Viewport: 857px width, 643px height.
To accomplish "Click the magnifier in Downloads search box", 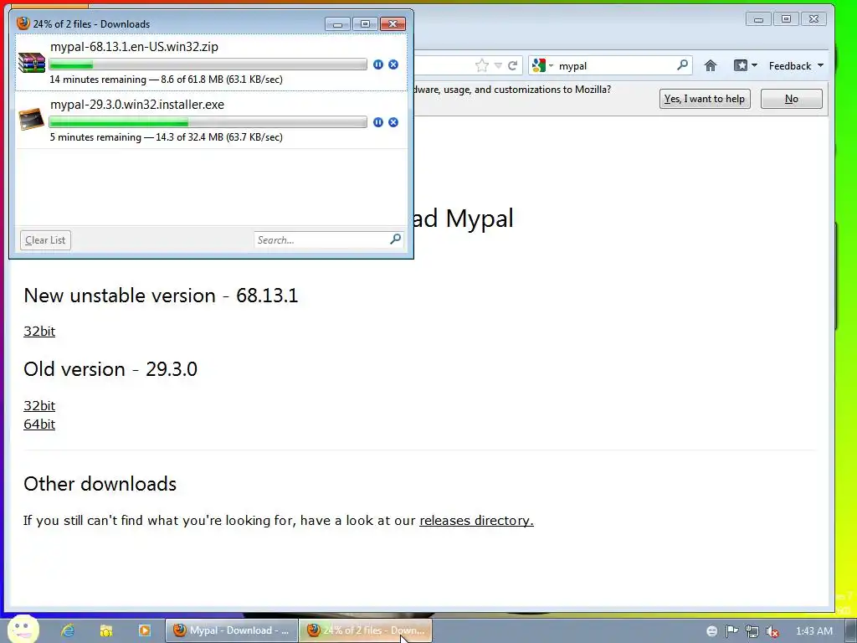I will [x=396, y=239].
